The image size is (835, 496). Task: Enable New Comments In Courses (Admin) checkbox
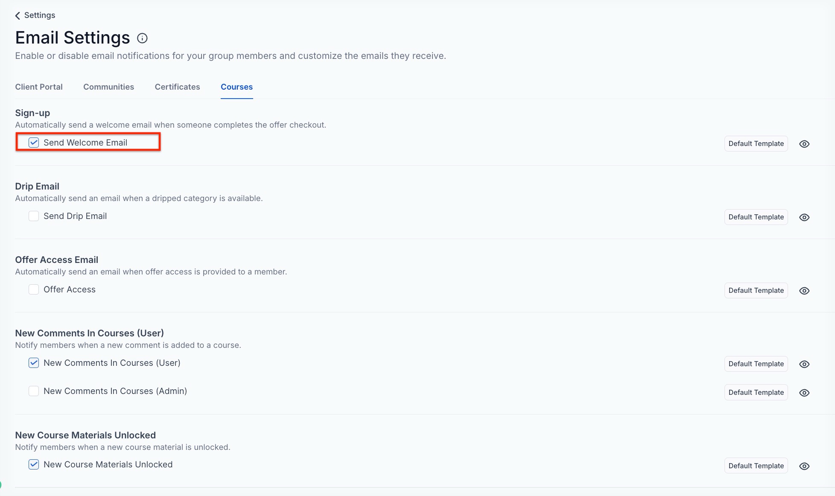34,391
